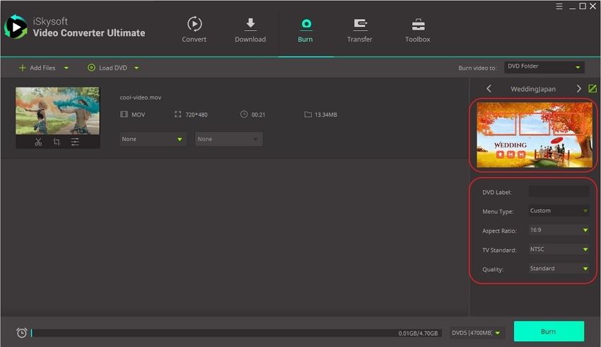The image size is (601, 347).
Task: Change the TV Standard NTSC dropdown
Action: click(x=559, y=249)
